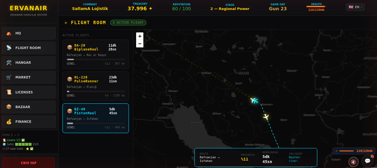Click the 'Rafsanjan → Elazığ' route text
The width and height of the screenshot is (377, 168).
[82, 87]
